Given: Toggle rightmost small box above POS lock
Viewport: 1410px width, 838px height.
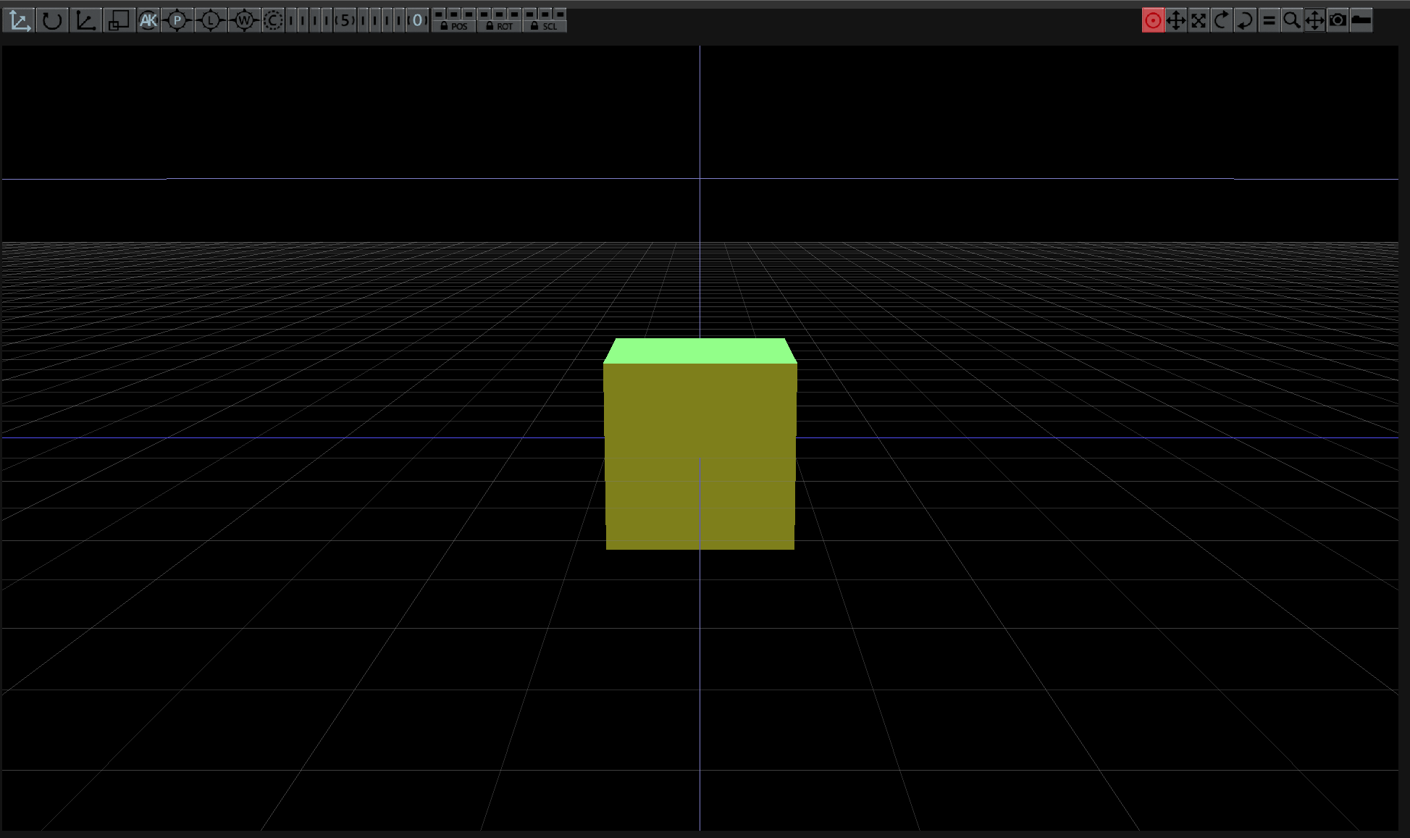Looking at the screenshot, I should pyautogui.click(x=469, y=14).
